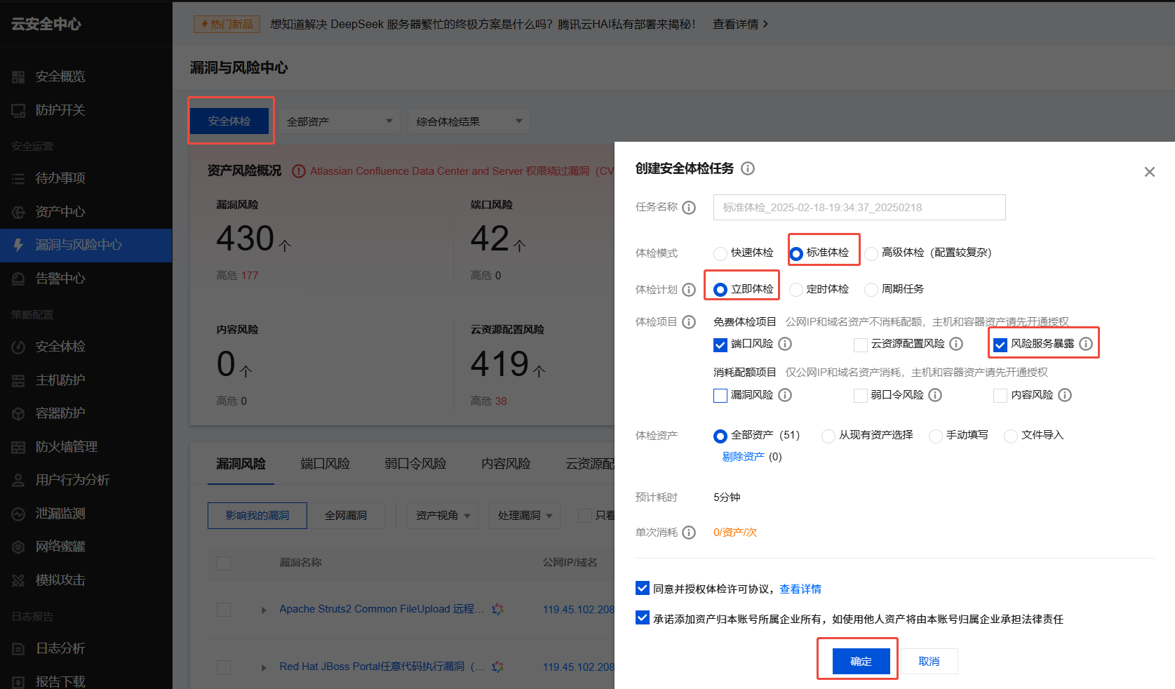
Task: Check the 漏洞风险 checkbox in dialog
Action: tap(720, 396)
